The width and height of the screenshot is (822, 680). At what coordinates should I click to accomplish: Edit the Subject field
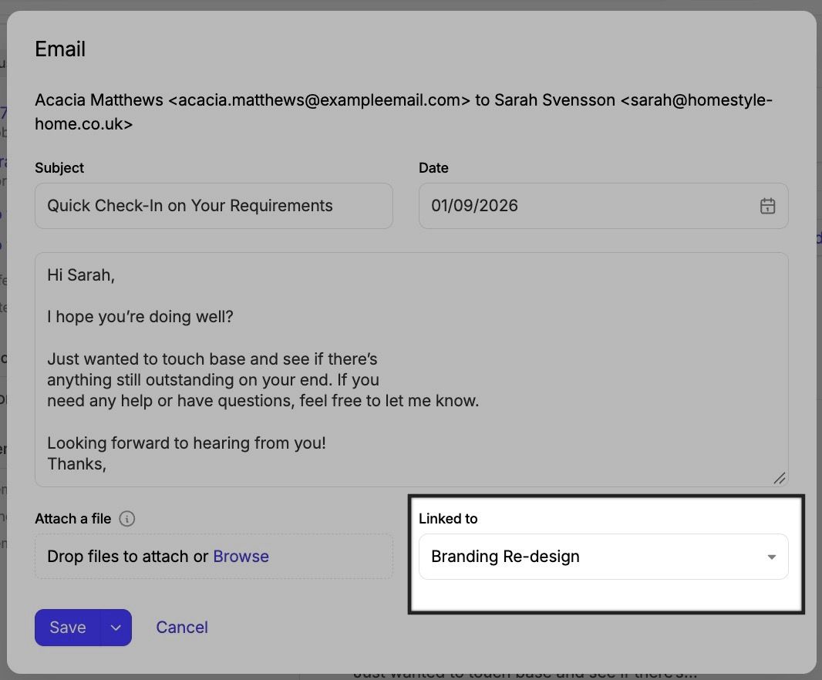[x=214, y=206]
